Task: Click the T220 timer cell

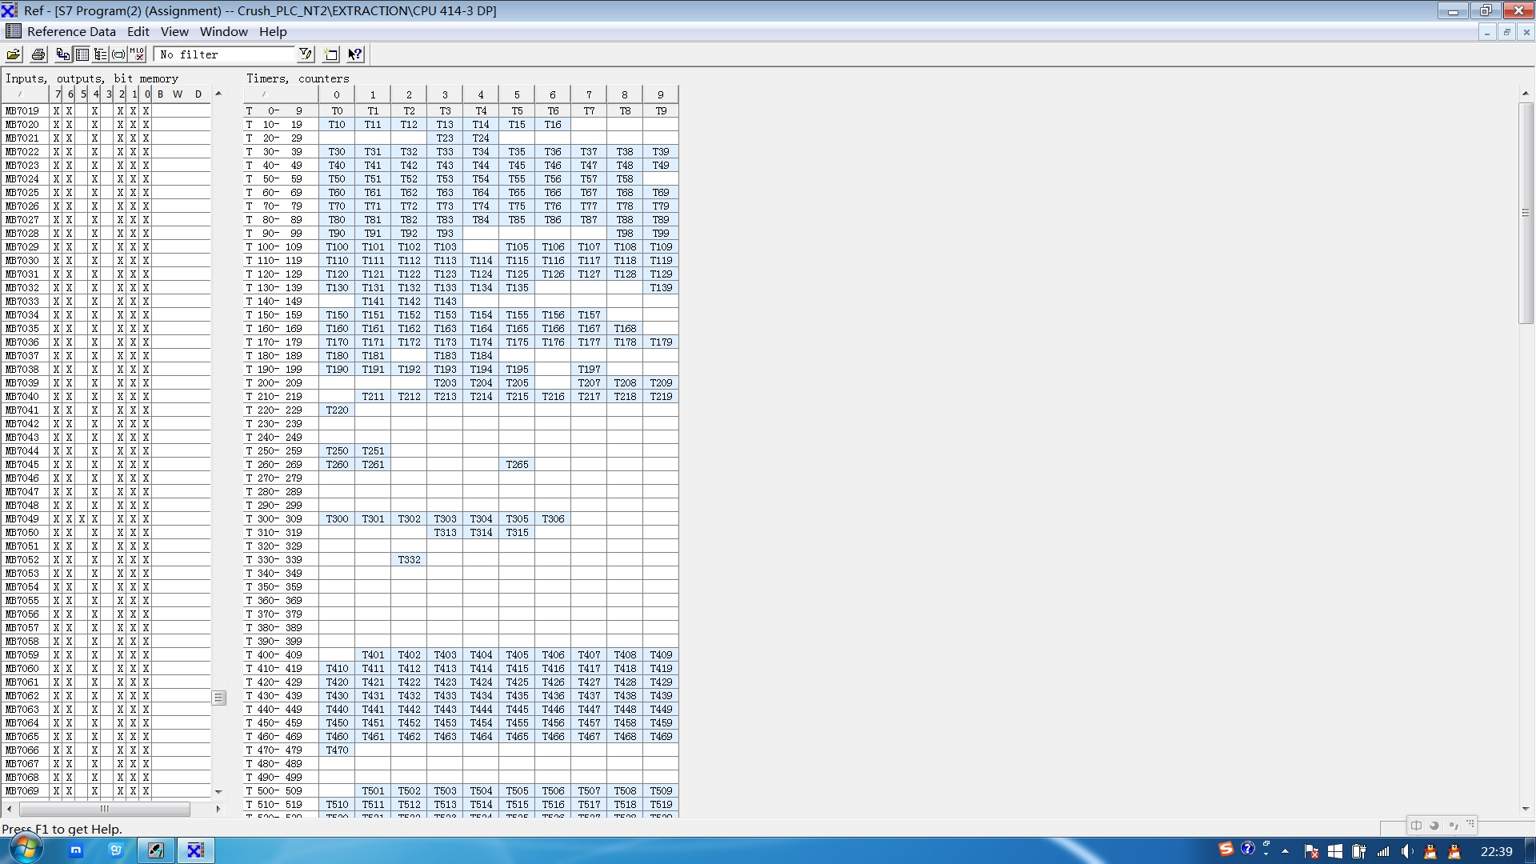Action: coord(337,410)
